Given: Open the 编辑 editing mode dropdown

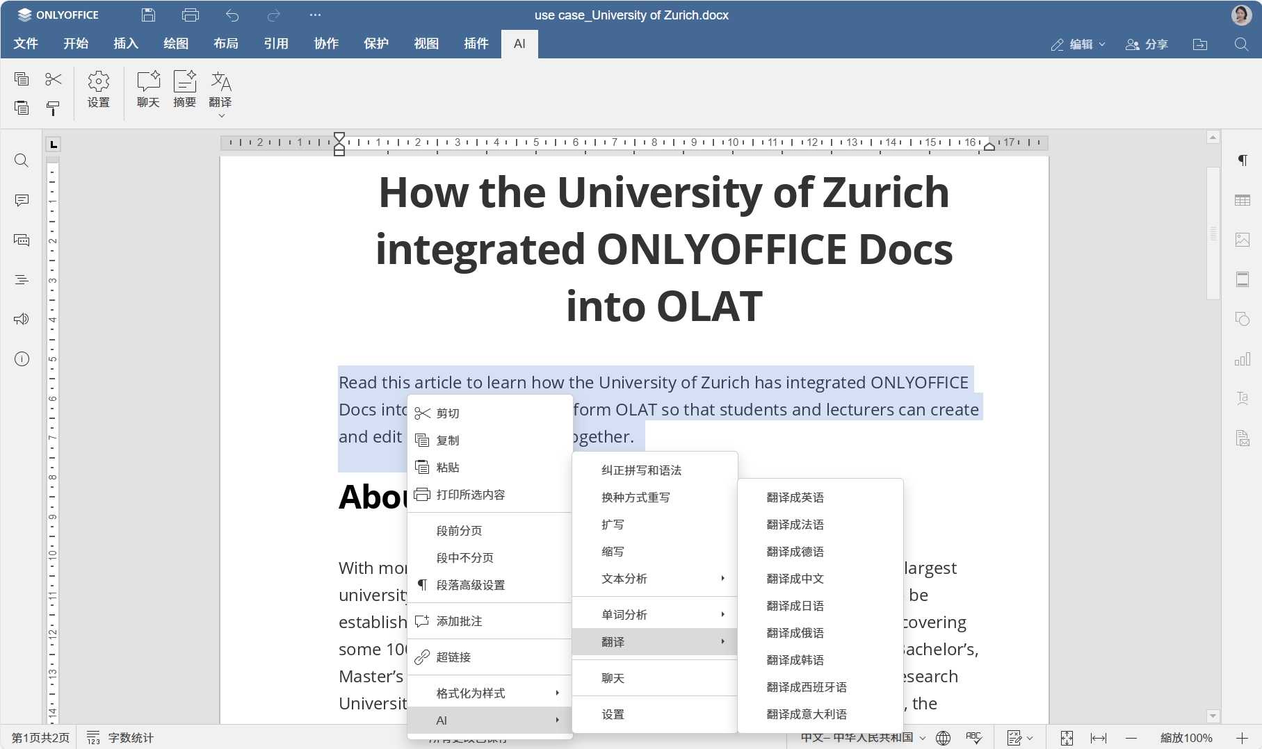Looking at the screenshot, I should (x=1078, y=44).
